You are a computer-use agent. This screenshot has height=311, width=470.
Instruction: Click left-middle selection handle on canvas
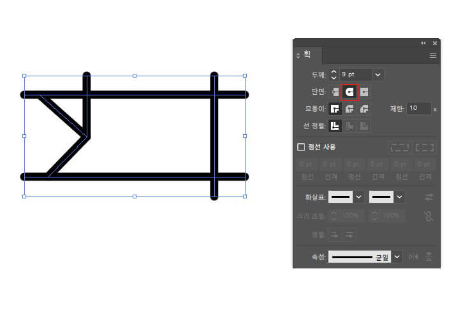(x=24, y=136)
